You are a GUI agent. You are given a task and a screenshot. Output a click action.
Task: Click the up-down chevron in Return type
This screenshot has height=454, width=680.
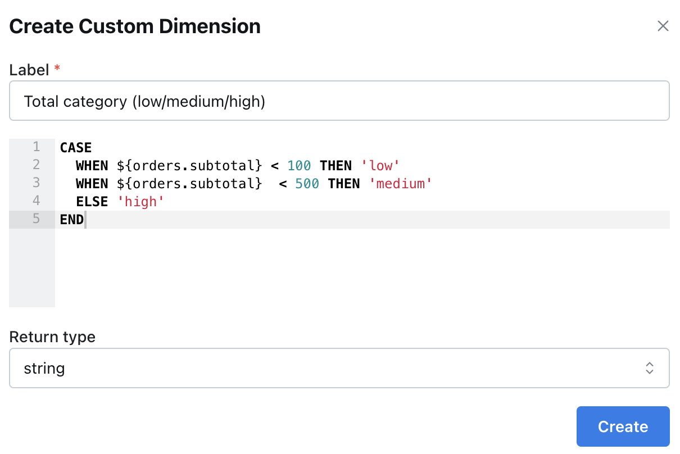[649, 368]
